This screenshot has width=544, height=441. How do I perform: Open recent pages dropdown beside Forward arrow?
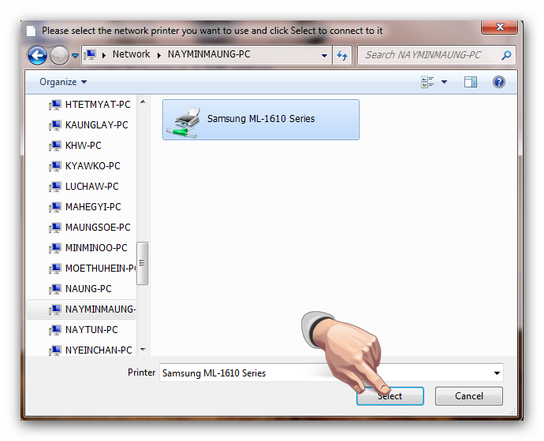tap(75, 55)
